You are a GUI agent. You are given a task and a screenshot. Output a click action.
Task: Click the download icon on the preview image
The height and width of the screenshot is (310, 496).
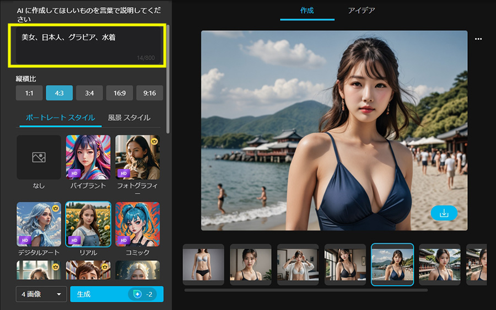444,213
